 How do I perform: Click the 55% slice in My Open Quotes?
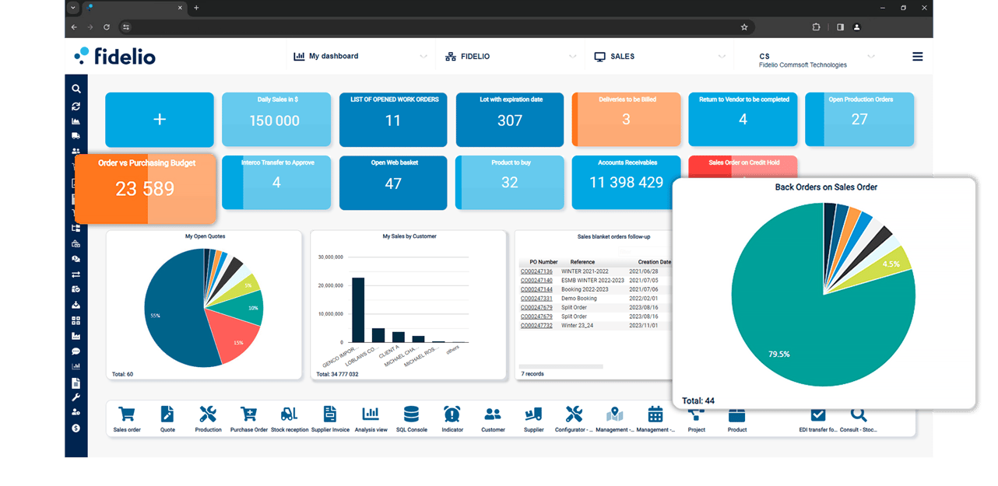(x=171, y=315)
